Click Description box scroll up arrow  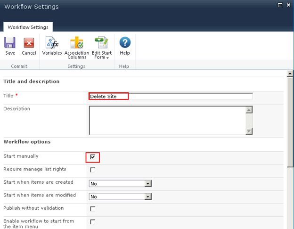click(249, 110)
